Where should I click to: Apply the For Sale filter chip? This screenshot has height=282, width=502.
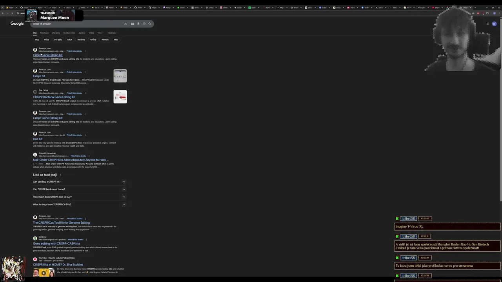[58, 40]
